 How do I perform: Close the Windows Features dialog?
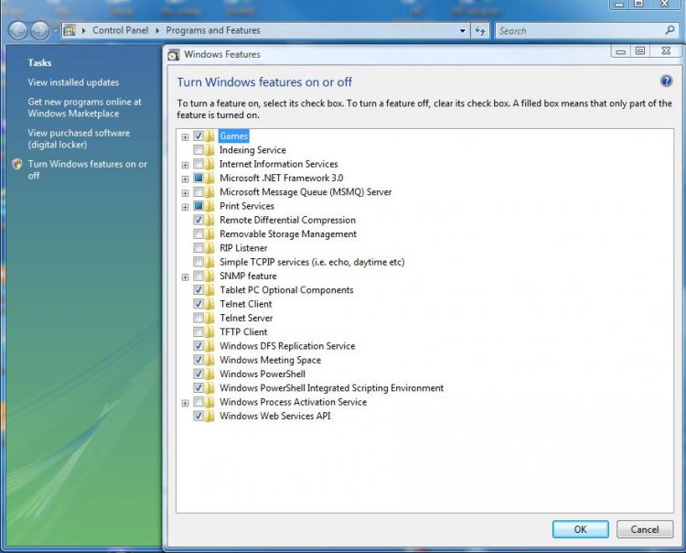(666, 51)
